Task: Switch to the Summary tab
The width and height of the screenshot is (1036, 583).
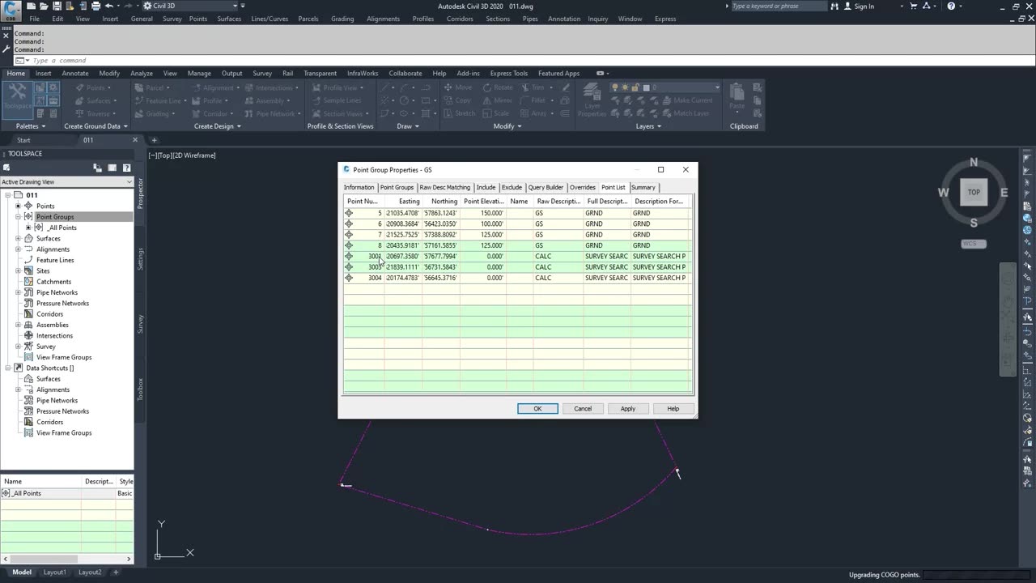Action: tap(643, 187)
